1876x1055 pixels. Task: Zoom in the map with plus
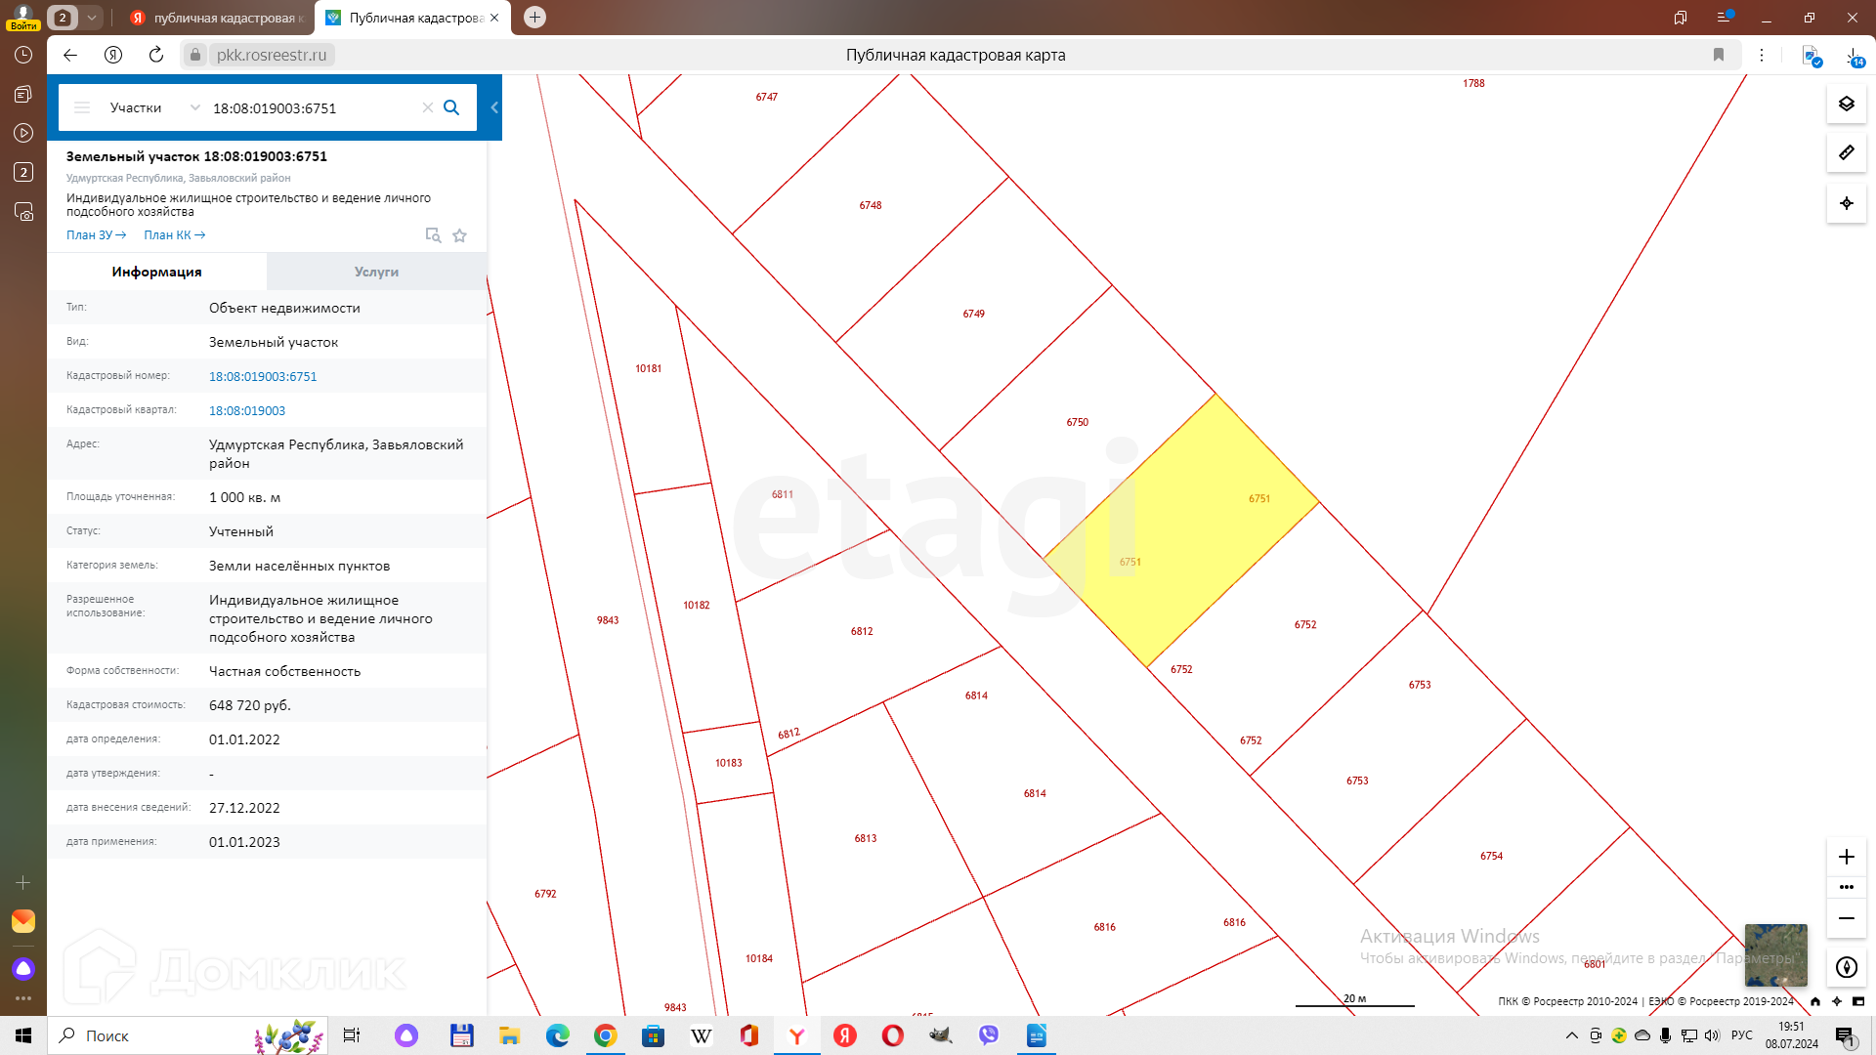click(1846, 857)
